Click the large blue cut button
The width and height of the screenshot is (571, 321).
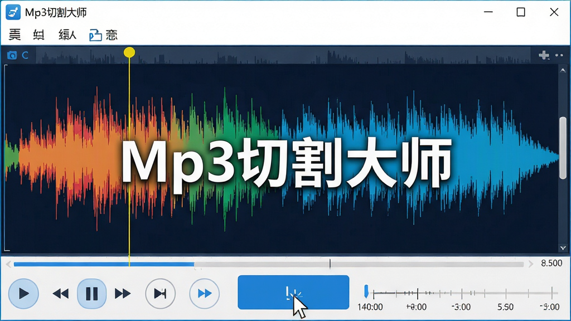click(293, 292)
